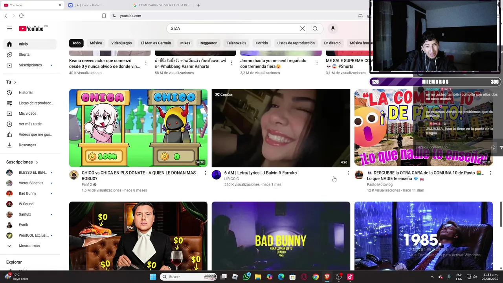The width and height of the screenshot is (503, 283).
Task: Clear the GIZA search text with X
Action: [303, 28]
